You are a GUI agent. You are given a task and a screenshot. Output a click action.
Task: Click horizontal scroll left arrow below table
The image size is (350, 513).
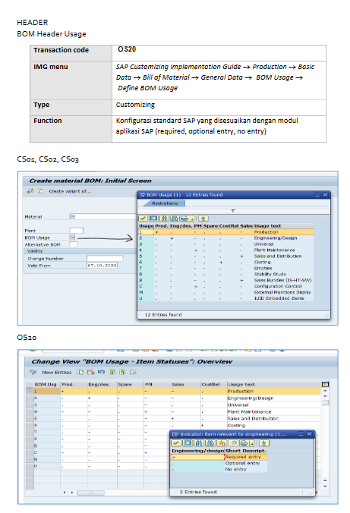pos(65,493)
